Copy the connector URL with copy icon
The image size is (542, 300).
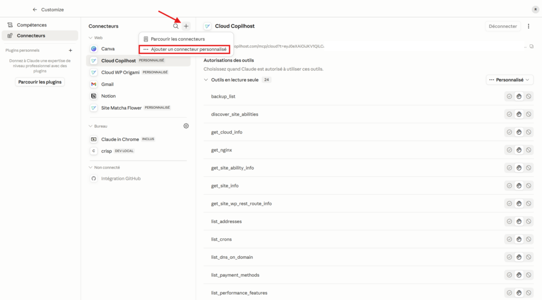coord(531,46)
